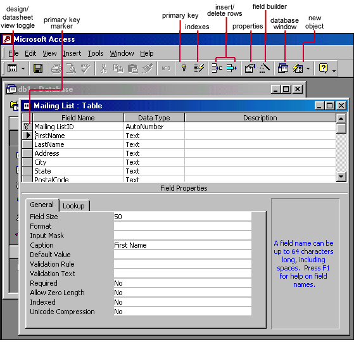This screenshot has width=354, height=342.
Task: Show the Database Window icon
Action: tap(283, 68)
